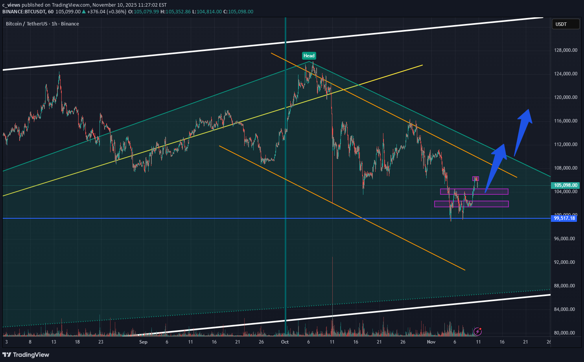Image resolution: width=584 pixels, height=362 pixels.
Task: Select the green Head label marker
Action: tap(309, 56)
